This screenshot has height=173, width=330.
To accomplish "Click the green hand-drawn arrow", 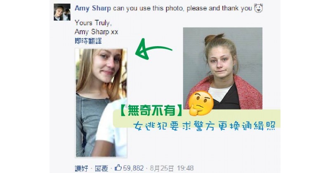I will (153, 49).
